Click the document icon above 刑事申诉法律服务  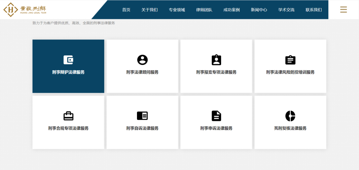tap(216, 116)
